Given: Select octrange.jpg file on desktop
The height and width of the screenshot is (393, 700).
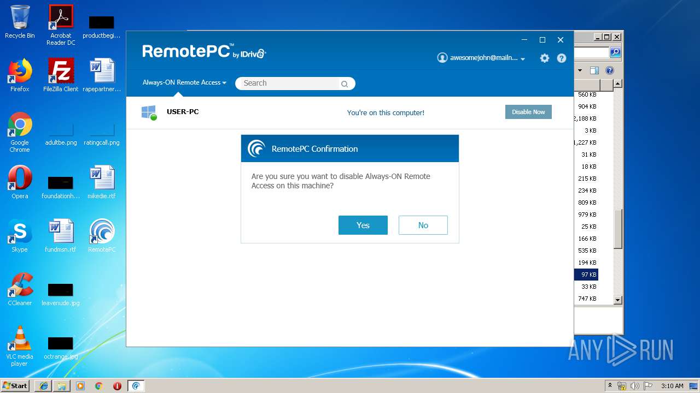Looking at the screenshot, I should click(61, 347).
